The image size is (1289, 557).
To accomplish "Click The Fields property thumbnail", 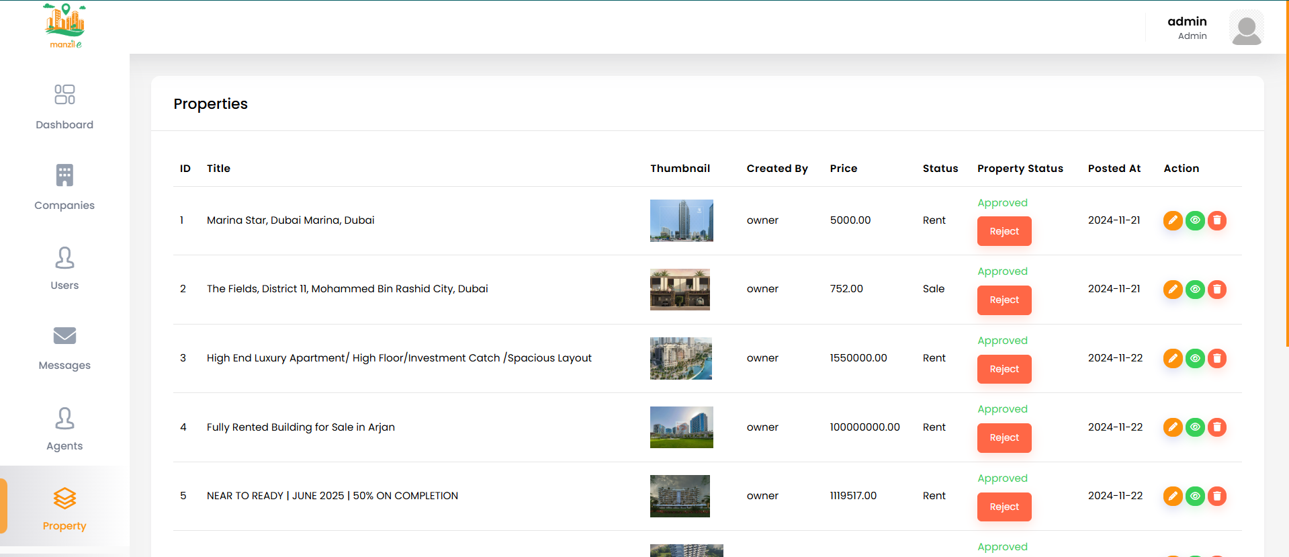I will pyautogui.click(x=680, y=290).
